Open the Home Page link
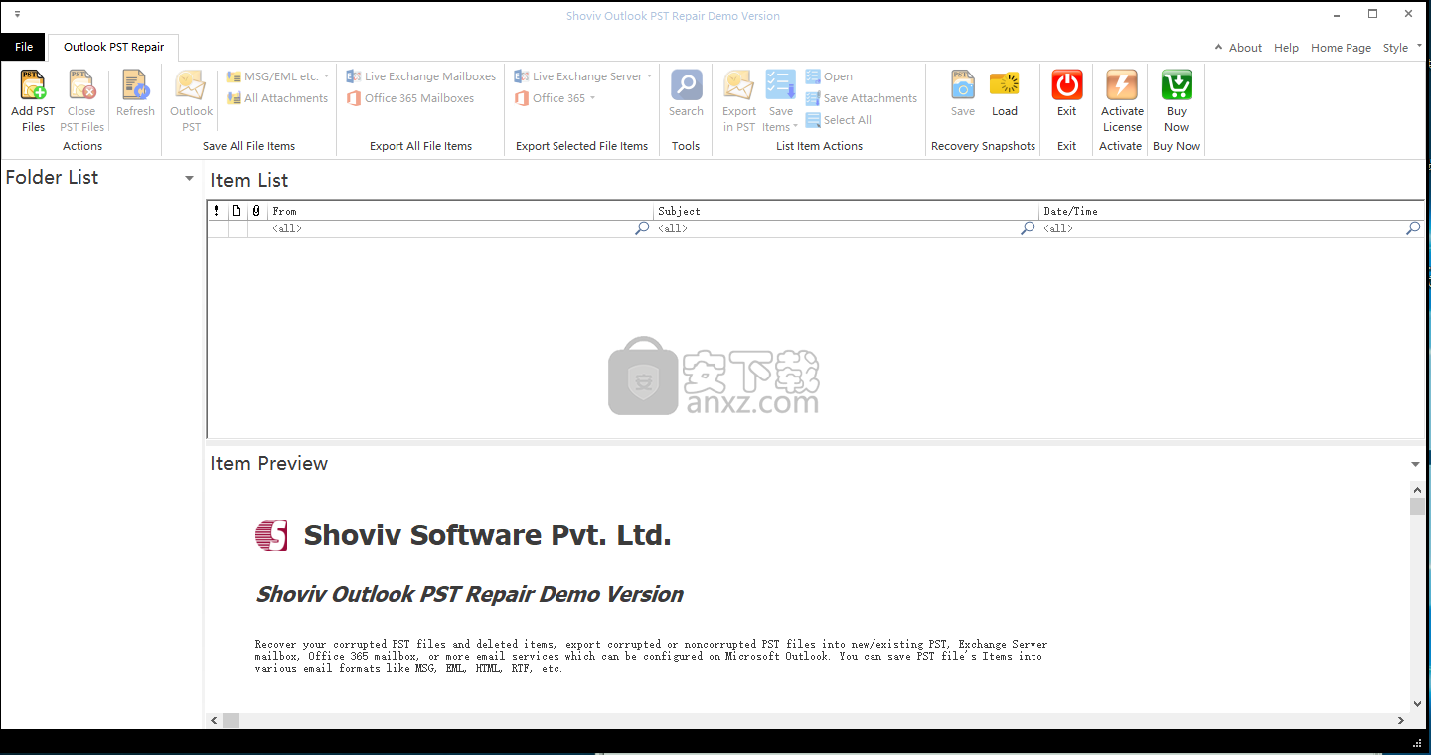This screenshot has height=755, width=1431. [1341, 48]
